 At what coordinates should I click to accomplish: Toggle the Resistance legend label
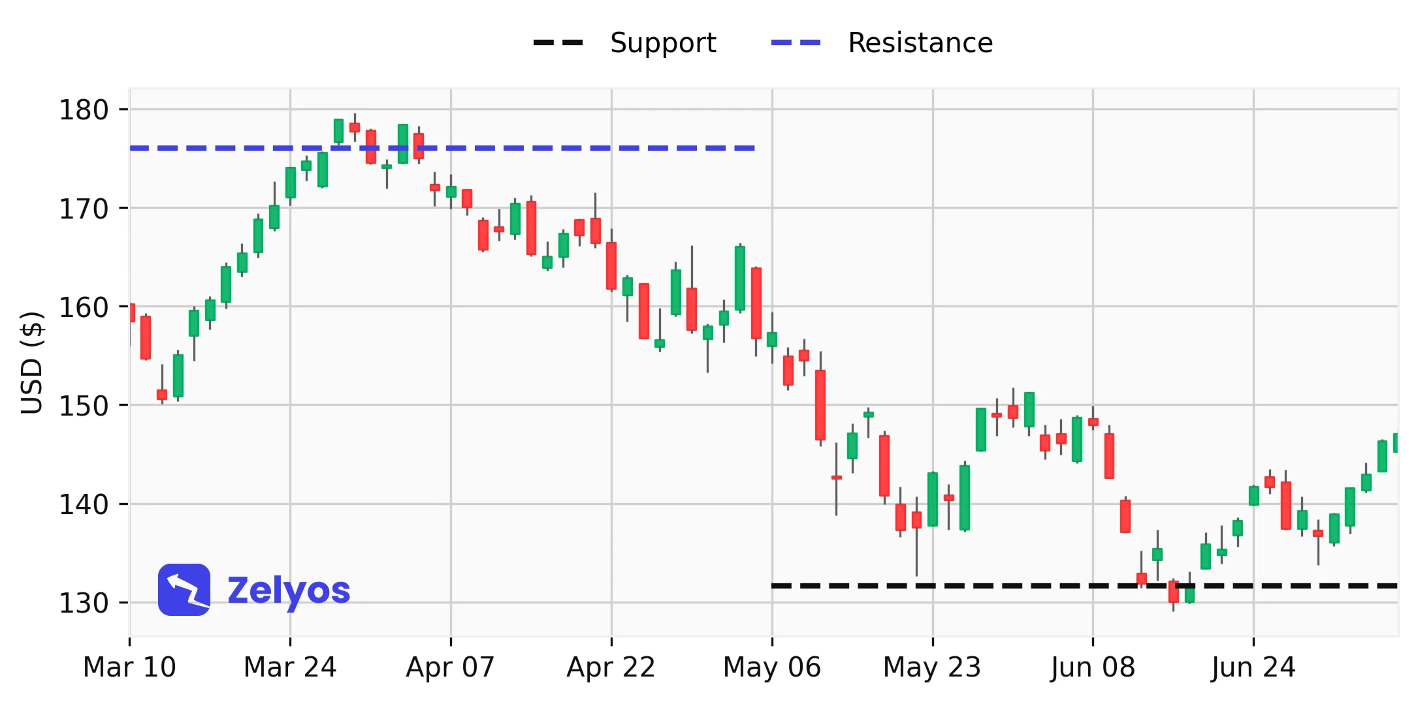[x=920, y=43]
